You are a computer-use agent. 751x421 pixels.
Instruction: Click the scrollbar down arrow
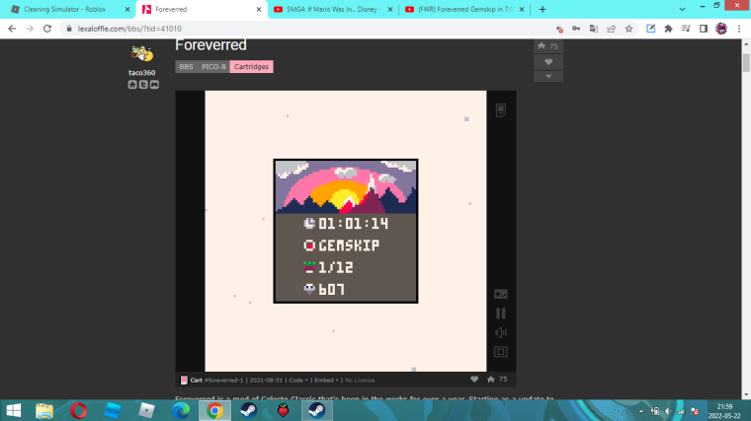(746, 394)
